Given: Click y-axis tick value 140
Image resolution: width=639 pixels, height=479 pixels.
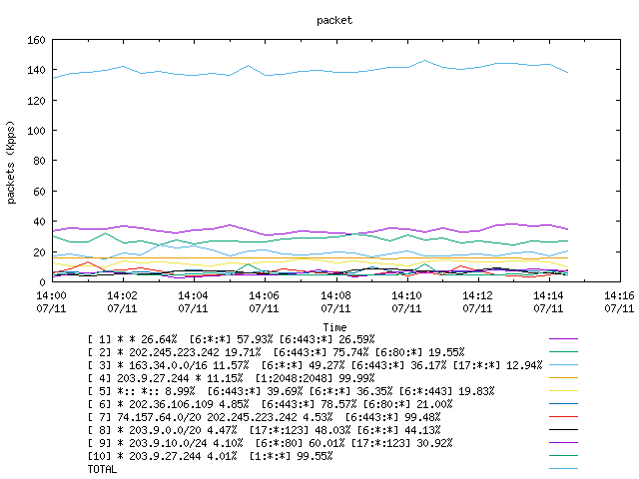Looking at the screenshot, I should [x=36, y=70].
